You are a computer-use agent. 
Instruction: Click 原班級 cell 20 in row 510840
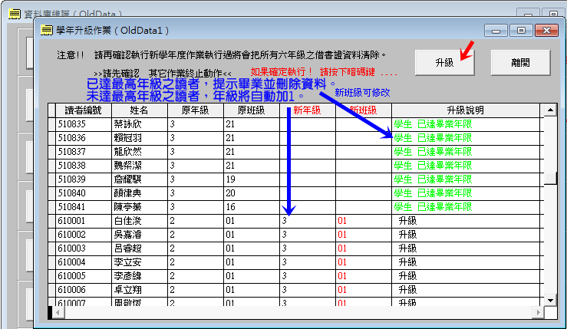click(x=252, y=193)
